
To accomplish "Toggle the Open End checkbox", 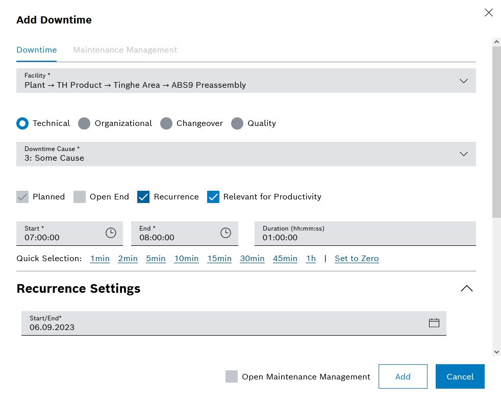I will (x=80, y=197).
